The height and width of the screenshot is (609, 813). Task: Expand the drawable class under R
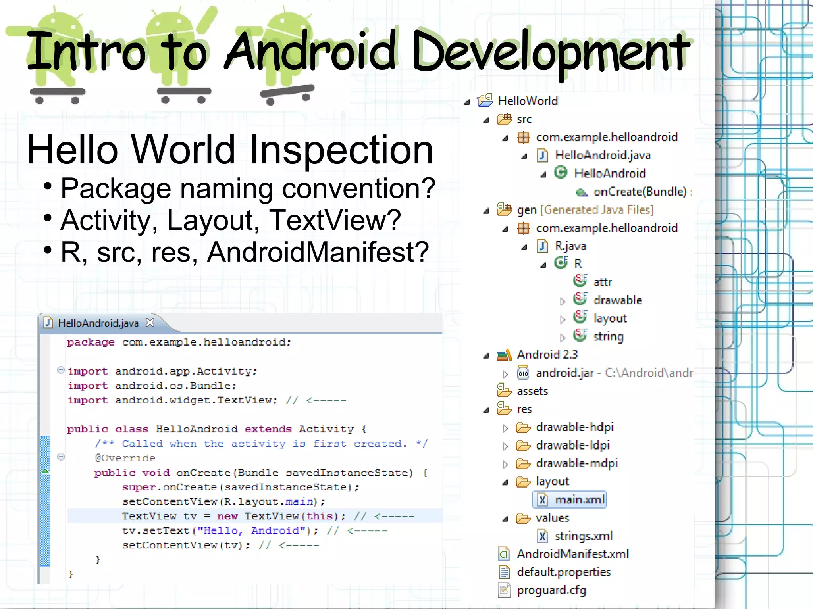pos(563,302)
